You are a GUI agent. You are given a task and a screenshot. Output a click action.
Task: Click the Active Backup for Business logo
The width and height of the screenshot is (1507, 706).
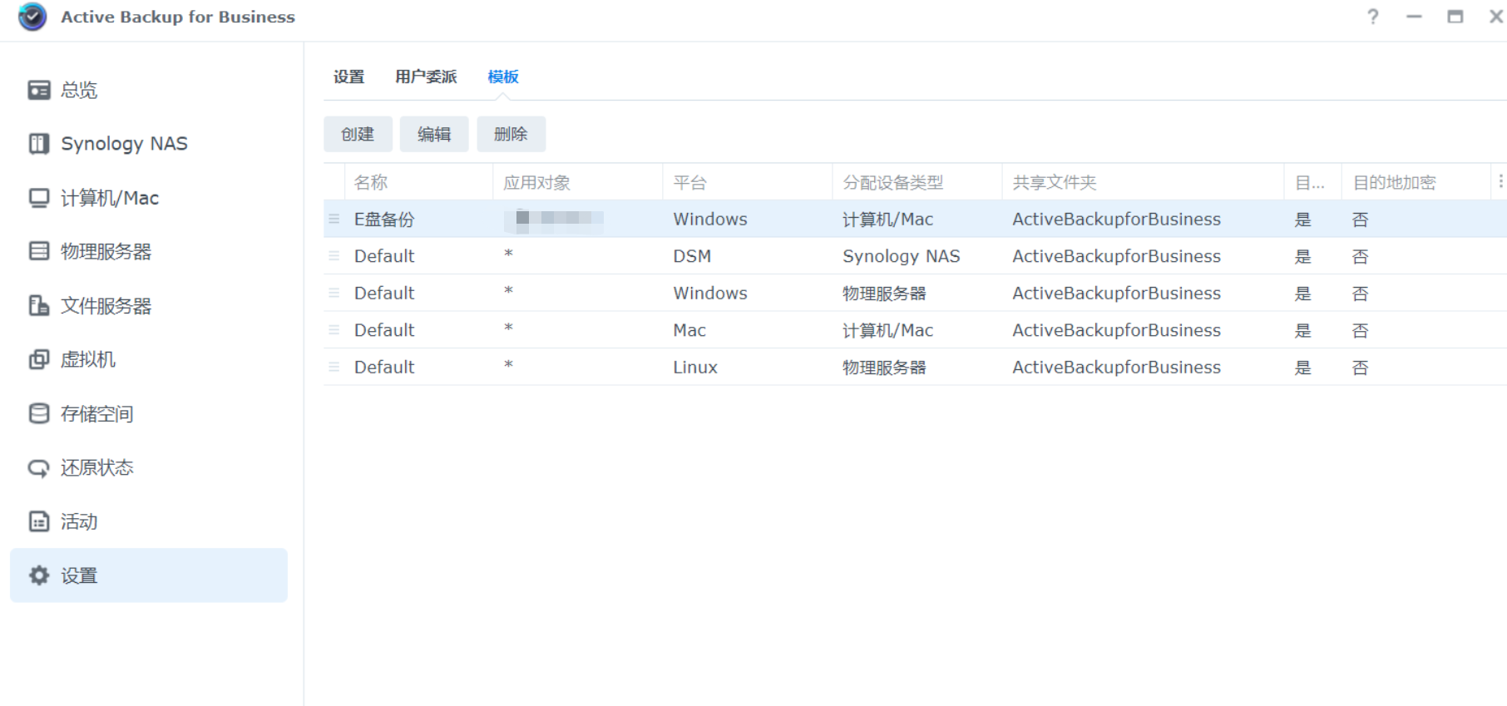[x=32, y=17]
